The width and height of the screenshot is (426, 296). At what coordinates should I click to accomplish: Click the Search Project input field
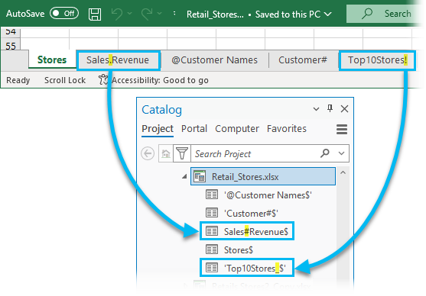(x=255, y=153)
